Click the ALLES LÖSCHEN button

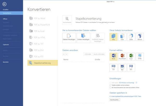click(x=99, y=54)
